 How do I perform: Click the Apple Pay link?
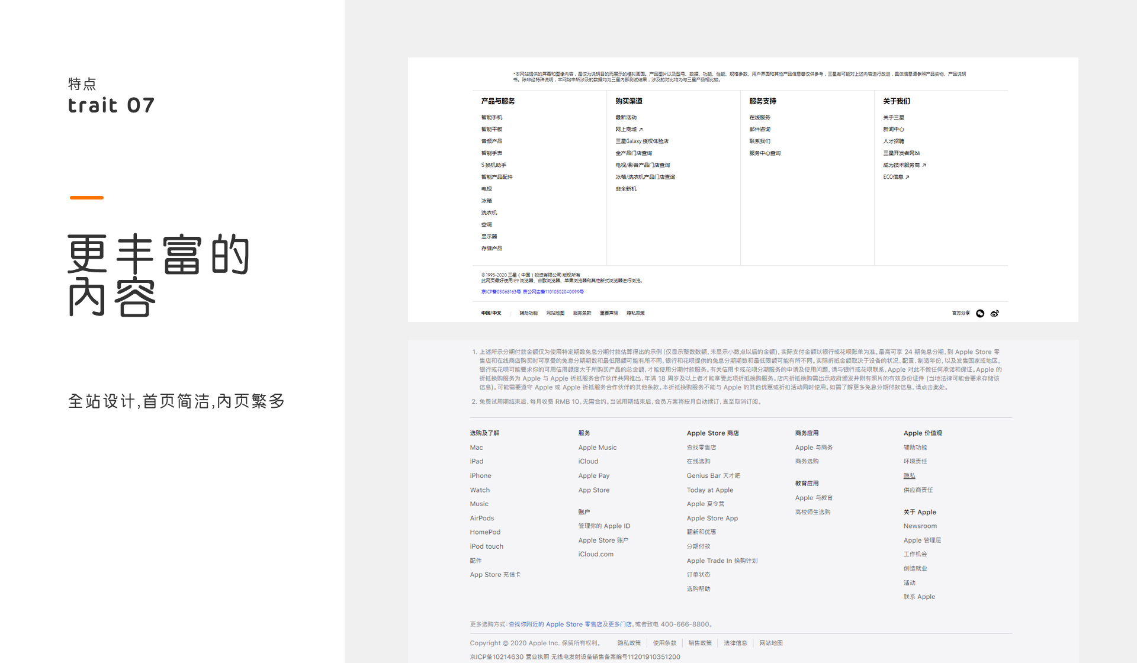tap(594, 475)
